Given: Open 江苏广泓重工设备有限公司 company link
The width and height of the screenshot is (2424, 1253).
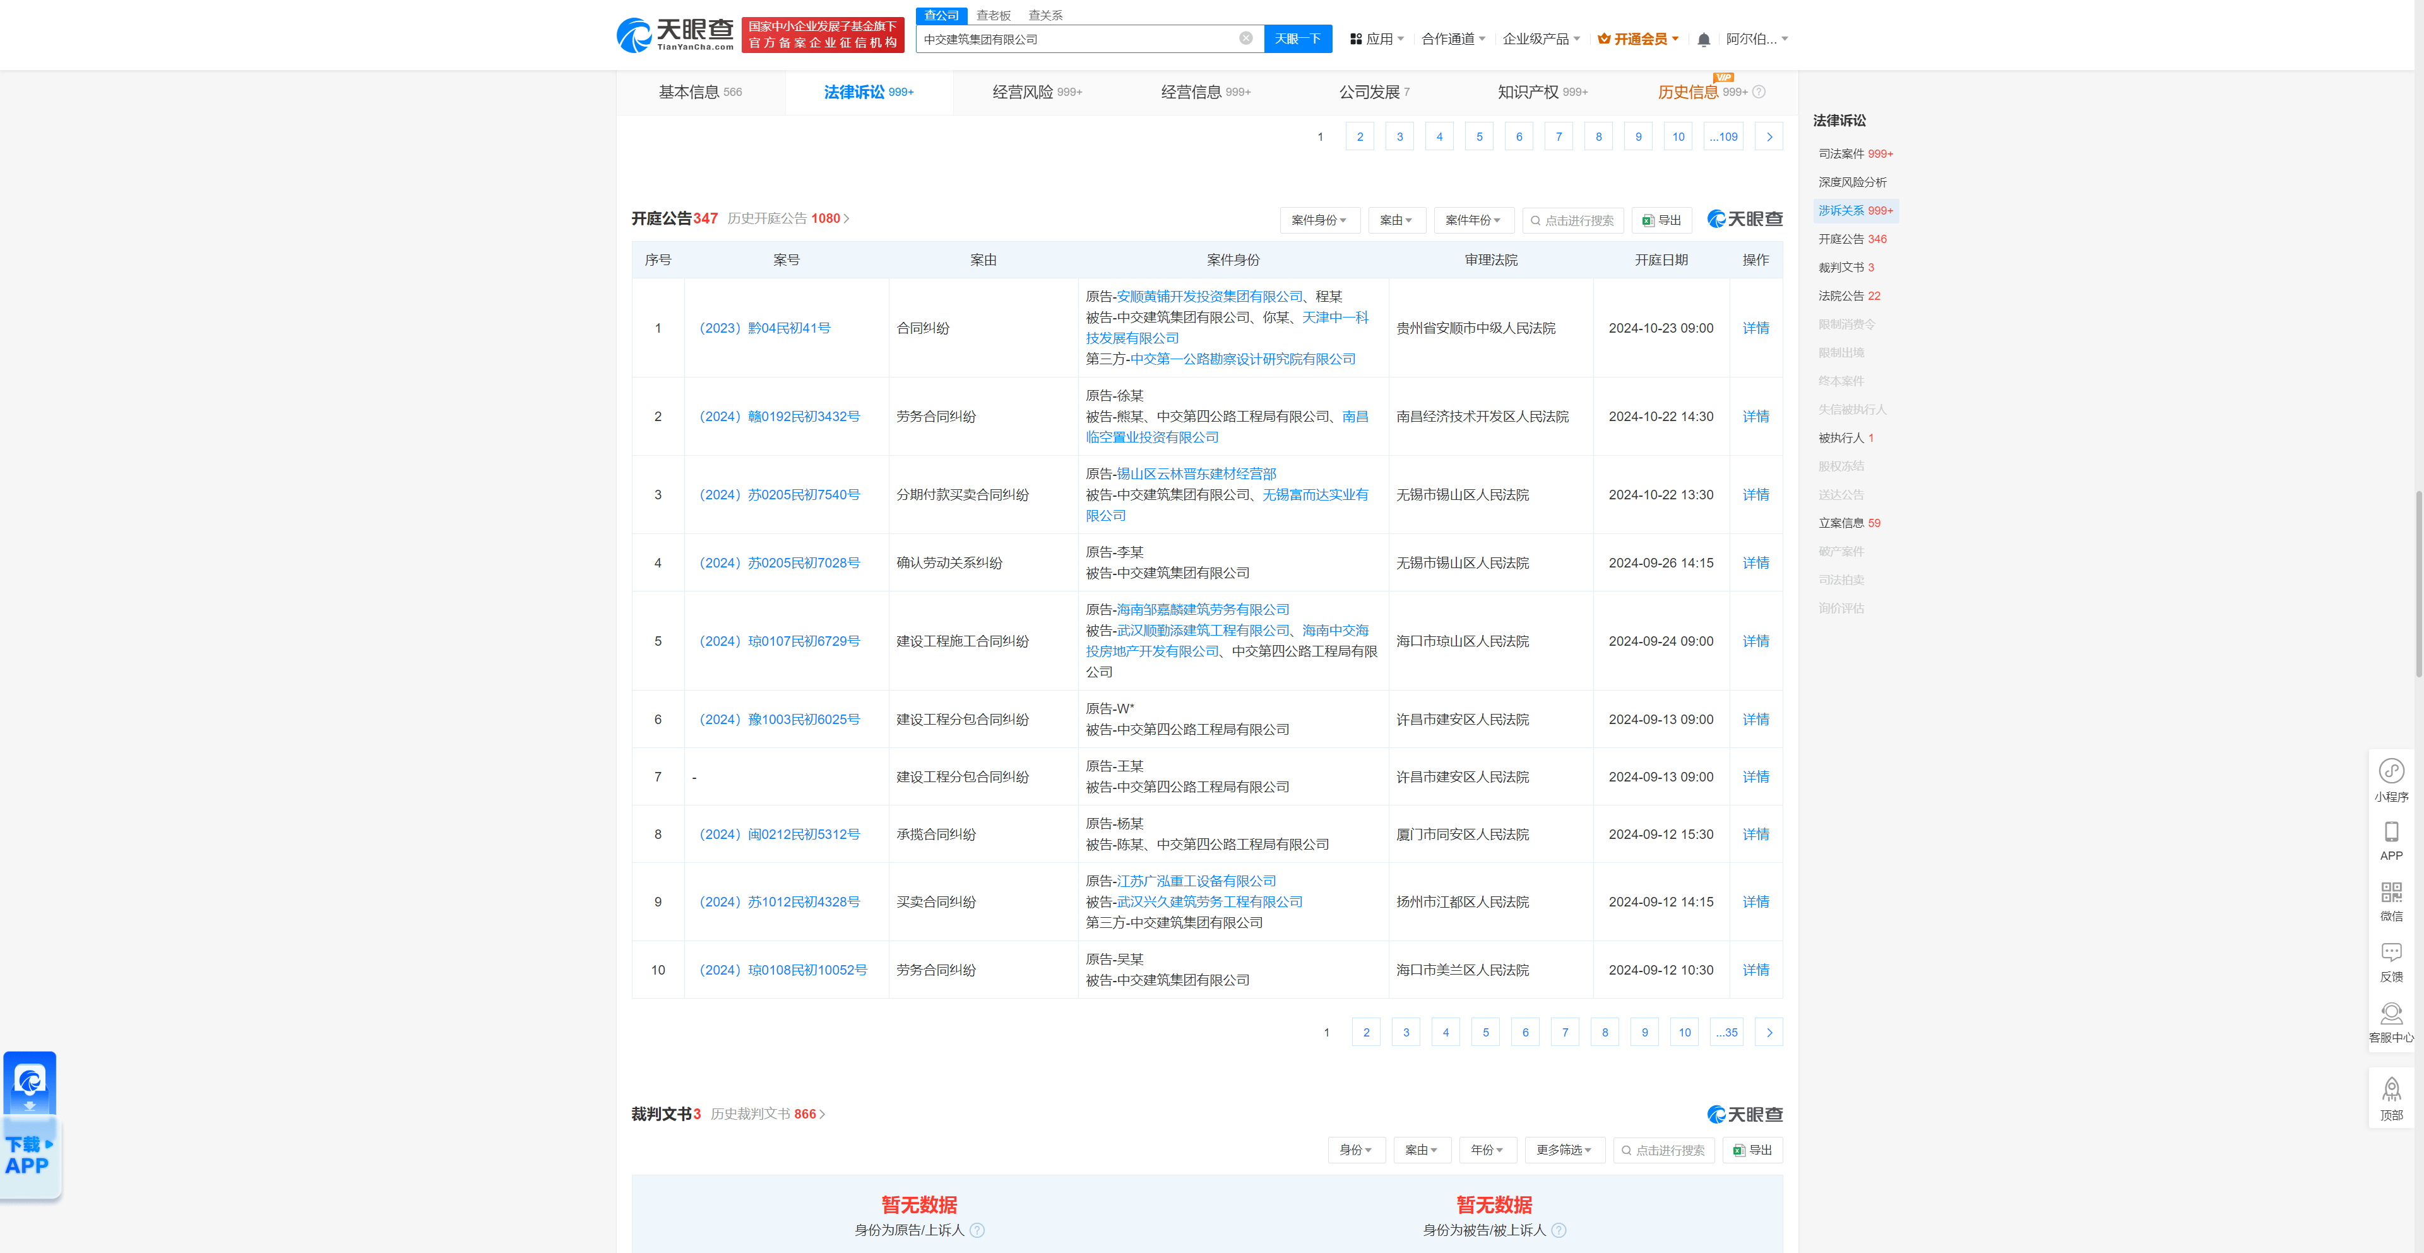Looking at the screenshot, I should click(x=1196, y=881).
